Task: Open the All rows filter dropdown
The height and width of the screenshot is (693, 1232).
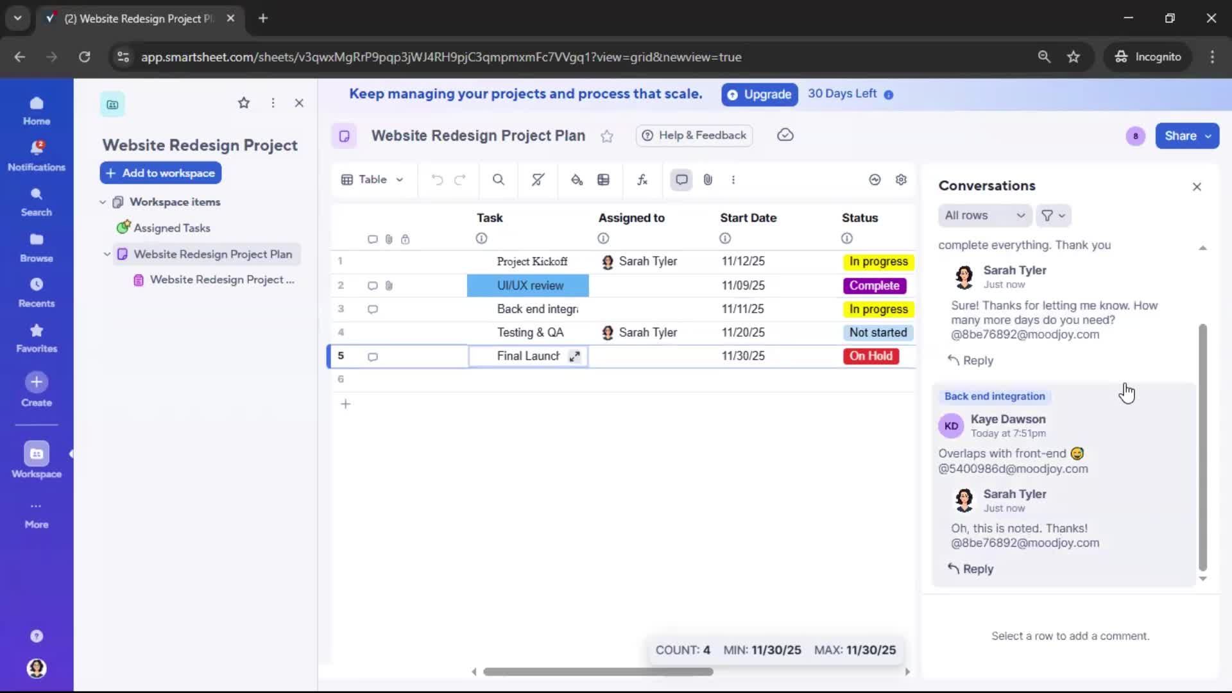Action: (x=985, y=216)
